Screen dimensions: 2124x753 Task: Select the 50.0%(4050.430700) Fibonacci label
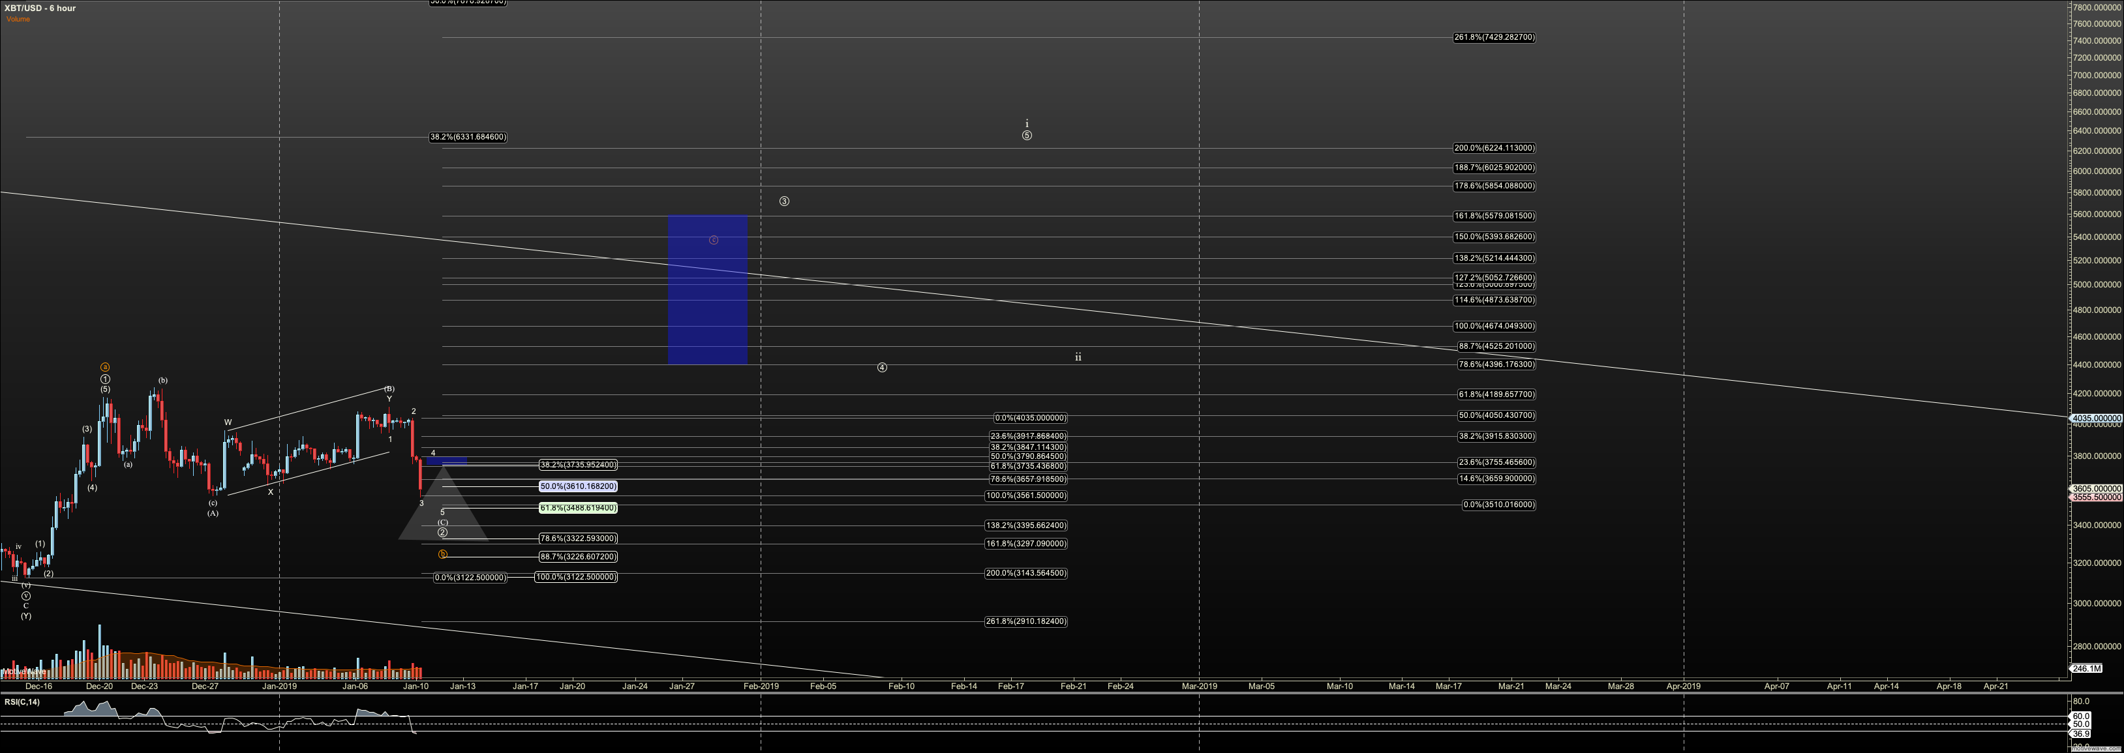tap(1496, 415)
